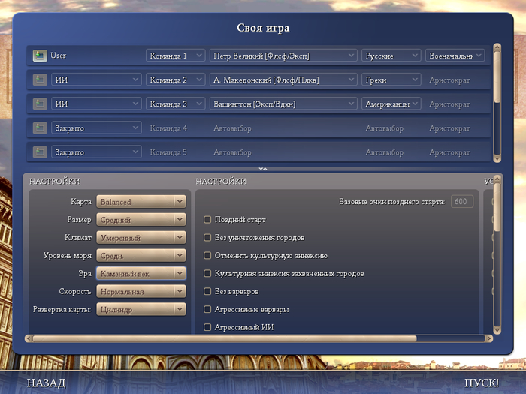This screenshot has height=394, width=526.
Task: Click the ПУСК! button to start
Action: [482, 383]
